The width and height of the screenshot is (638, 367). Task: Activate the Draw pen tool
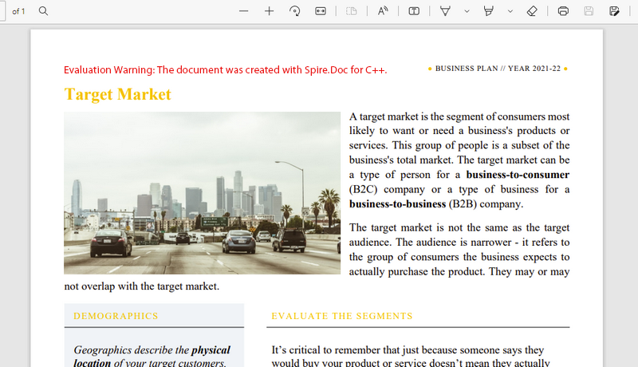click(445, 11)
